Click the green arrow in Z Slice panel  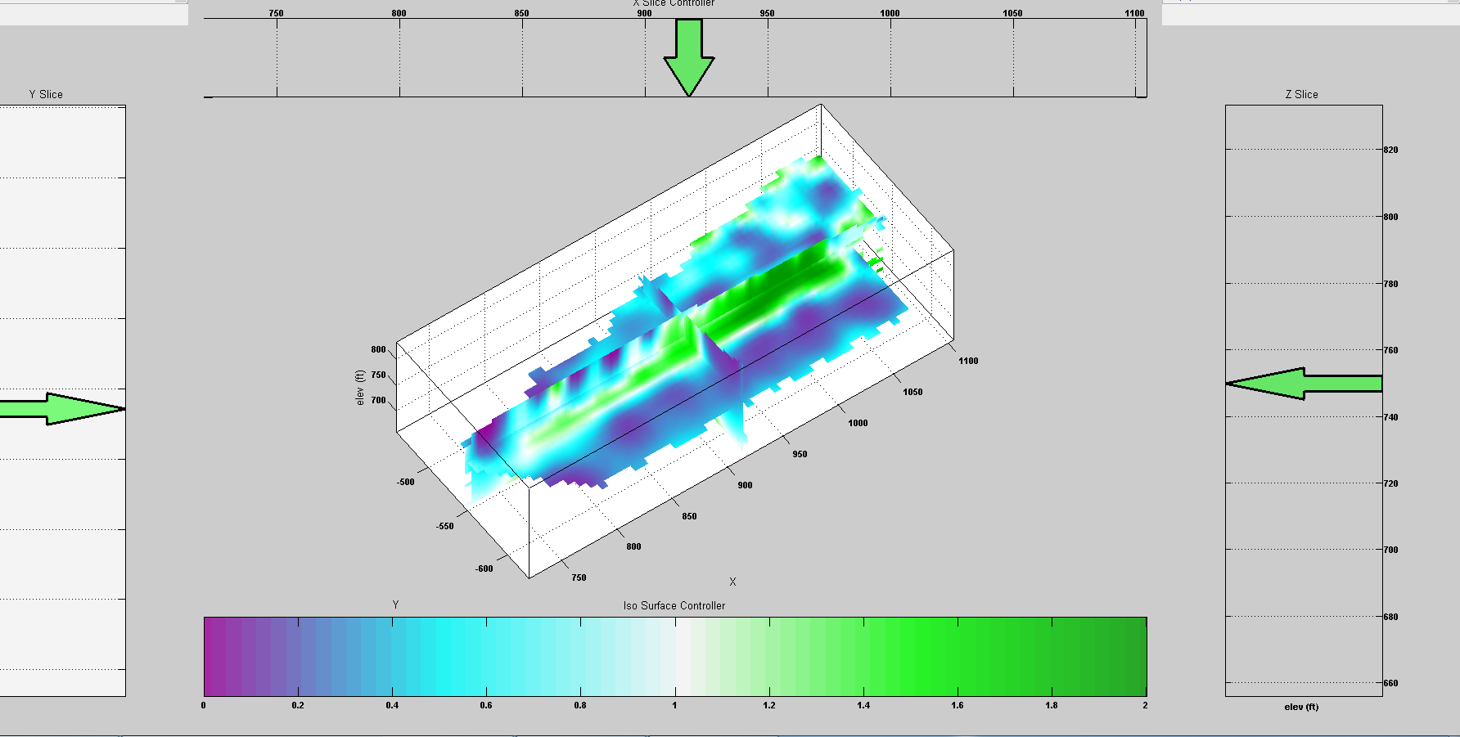[x=1304, y=384]
